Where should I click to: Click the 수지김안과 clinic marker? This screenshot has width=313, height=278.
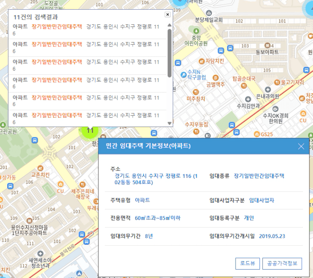pos(248,99)
